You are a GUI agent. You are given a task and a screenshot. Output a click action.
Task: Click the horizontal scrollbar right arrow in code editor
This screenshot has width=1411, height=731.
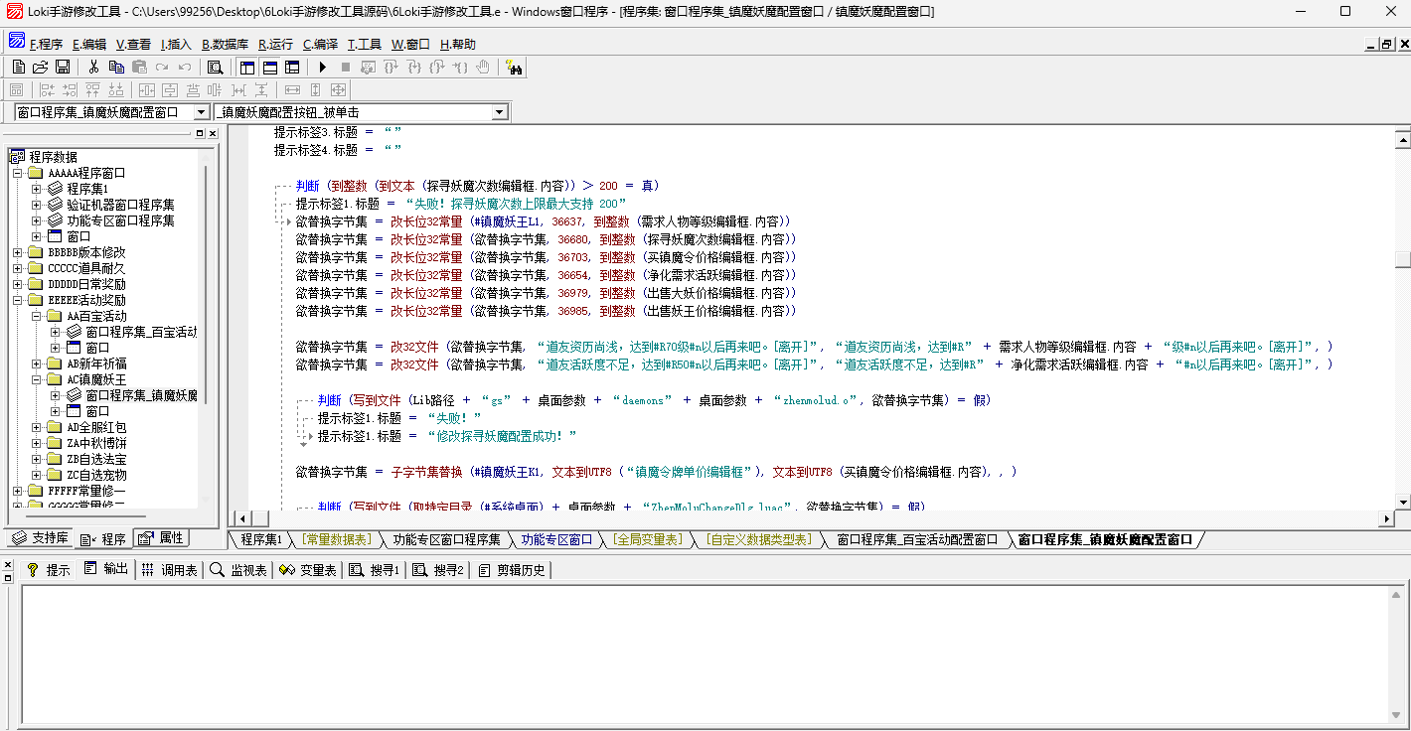[1387, 518]
